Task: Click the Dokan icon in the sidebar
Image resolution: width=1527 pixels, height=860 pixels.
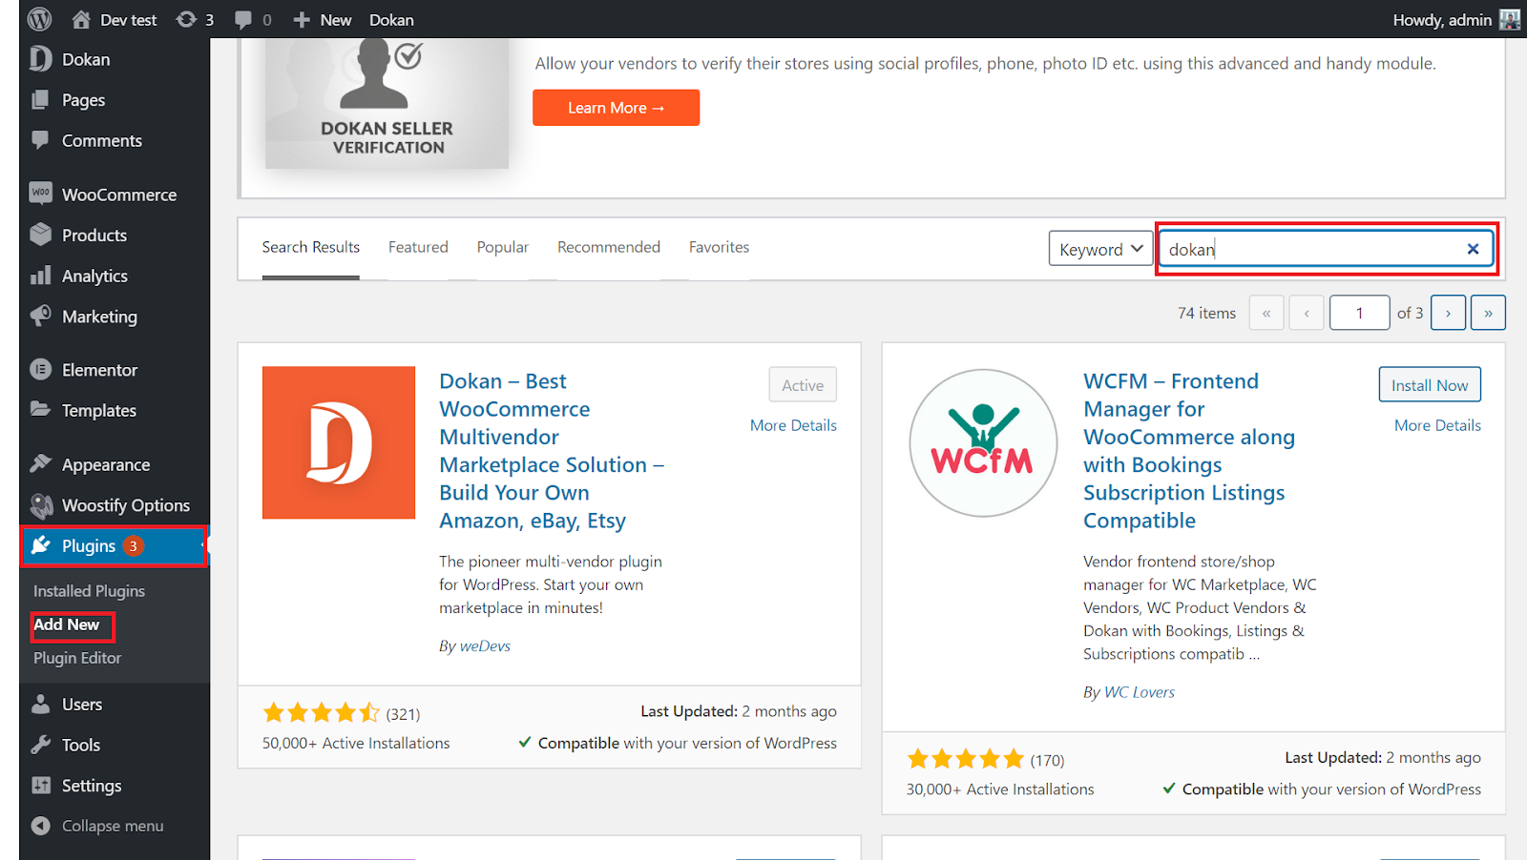Action: [x=41, y=59]
